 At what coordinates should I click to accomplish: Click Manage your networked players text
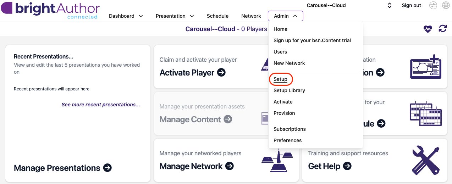pos(200,153)
